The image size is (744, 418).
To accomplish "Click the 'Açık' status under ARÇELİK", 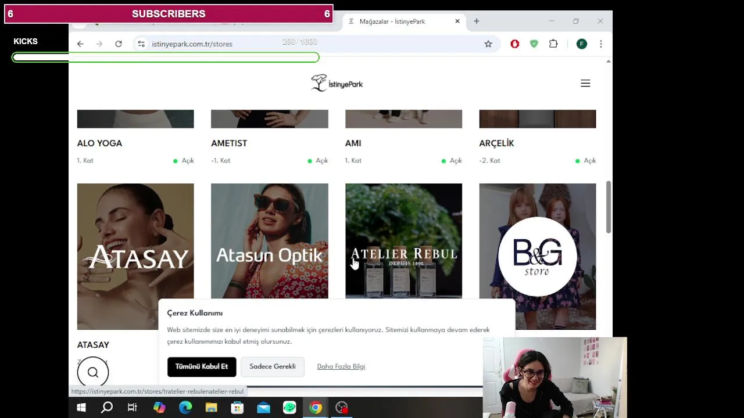I will [x=590, y=161].
